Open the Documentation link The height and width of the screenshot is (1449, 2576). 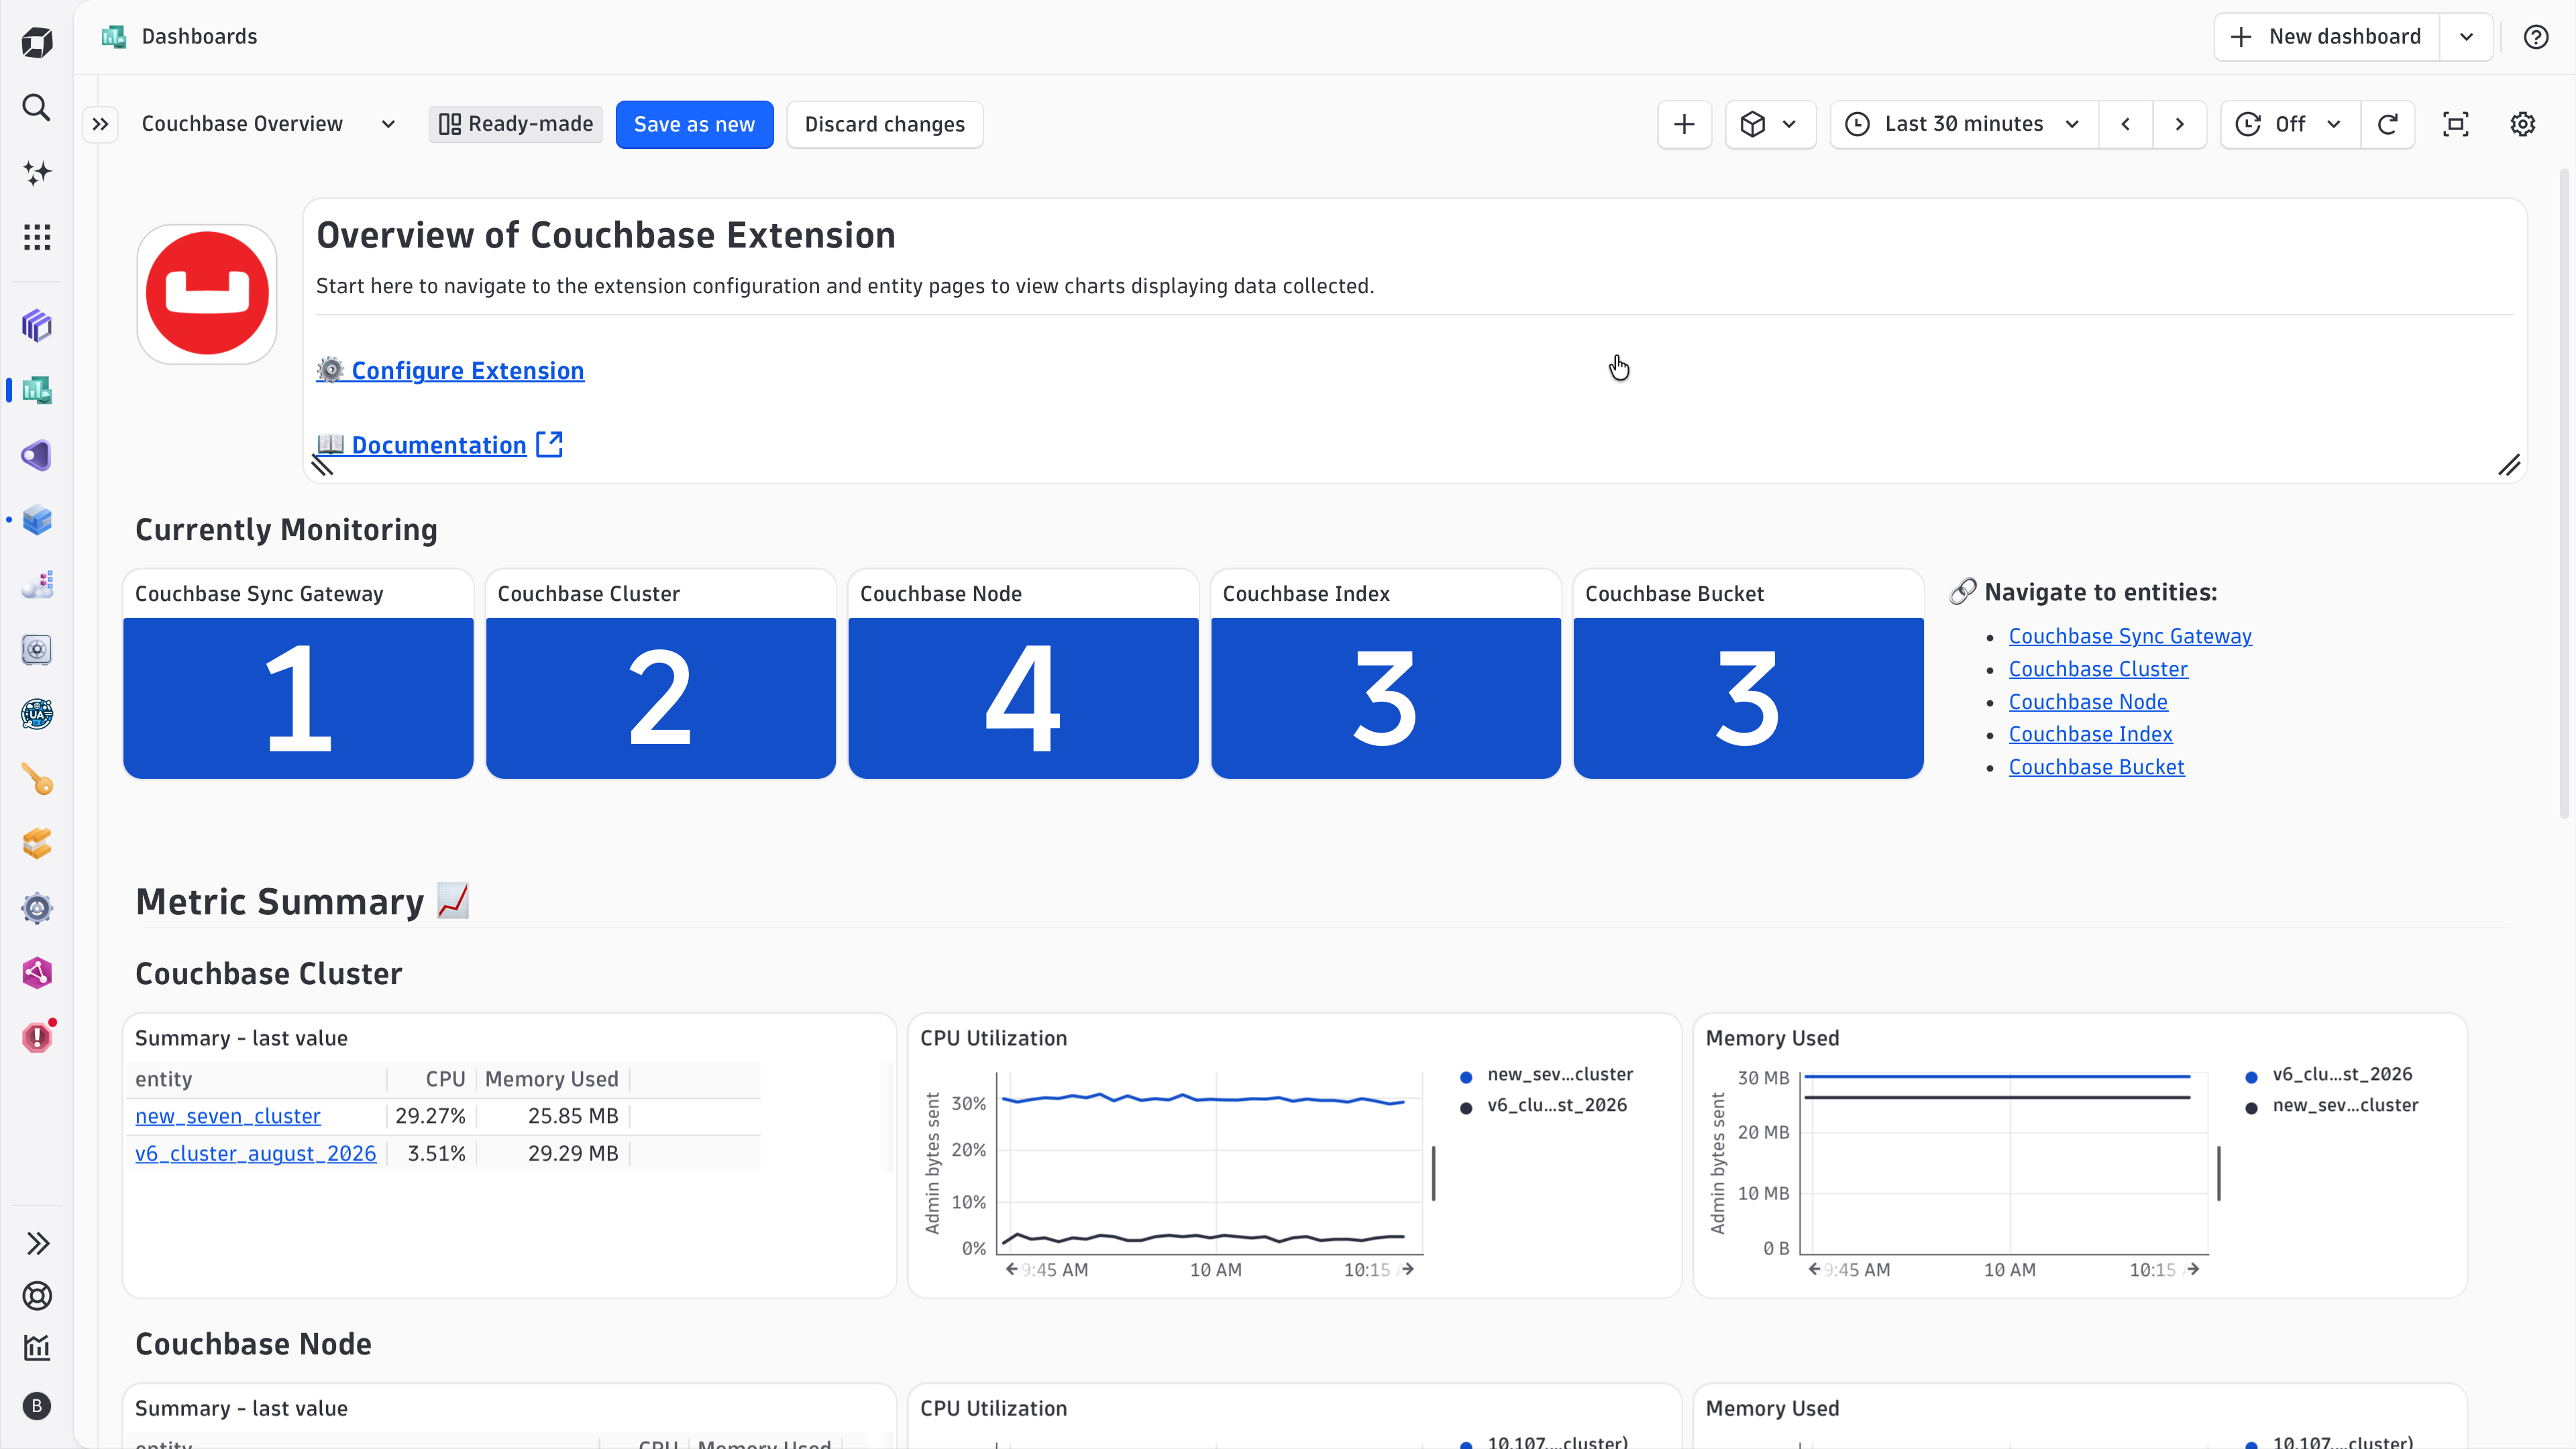click(440, 445)
